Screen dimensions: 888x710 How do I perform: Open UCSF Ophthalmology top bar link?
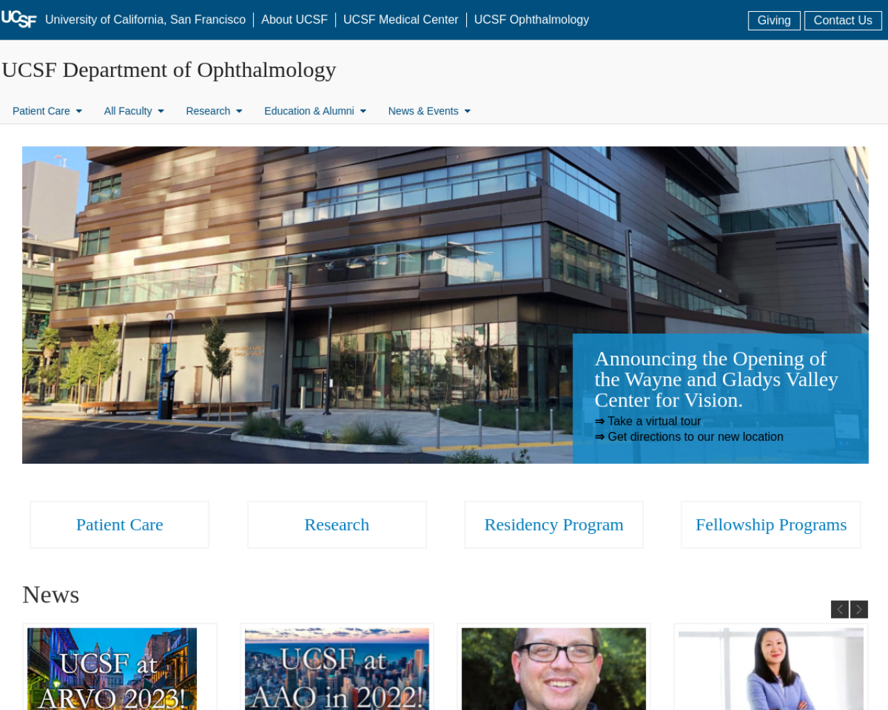[x=531, y=19]
